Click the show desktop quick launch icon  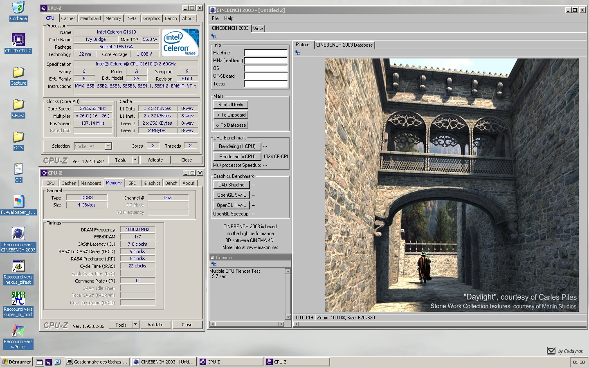click(39, 362)
